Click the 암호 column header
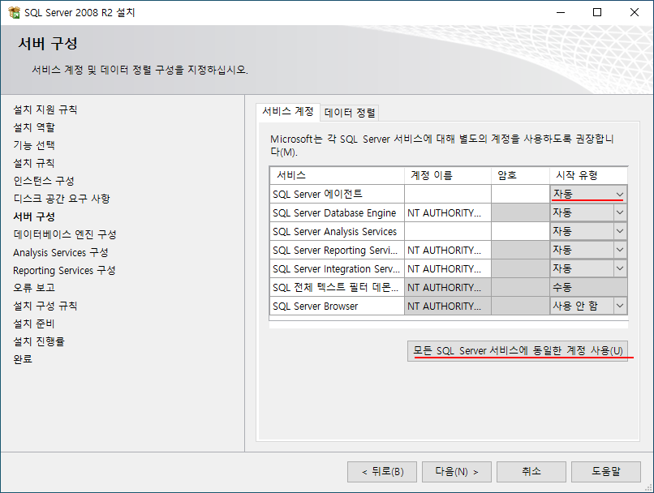The width and height of the screenshot is (654, 493). pyautogui.click(x=520, y=175)
